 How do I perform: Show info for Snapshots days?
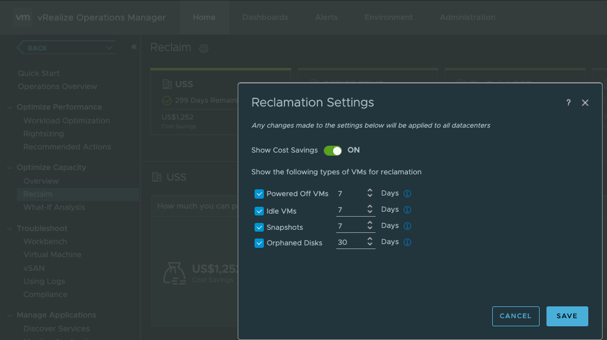point(407,226)
